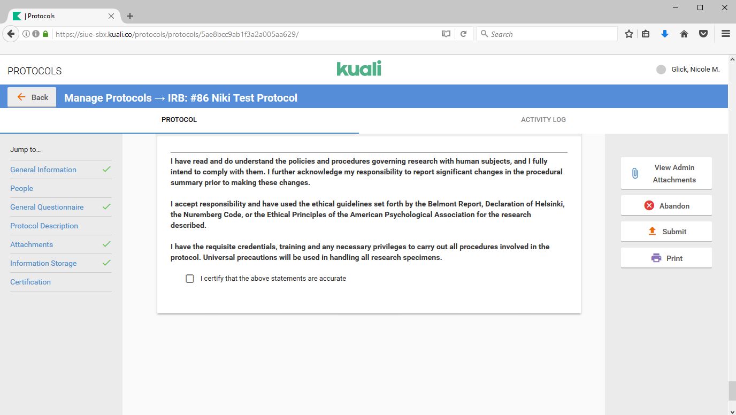Image resolution: width=736 pixels, height=415 pixels.
Task: Toggle reader view icon in address bar
Action: pyautogui.click(x=446, y=34)
